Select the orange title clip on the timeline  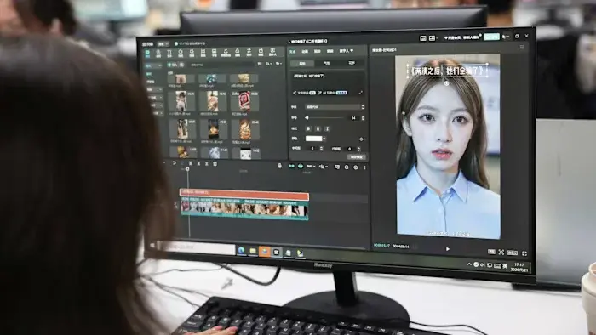[244, 195]
